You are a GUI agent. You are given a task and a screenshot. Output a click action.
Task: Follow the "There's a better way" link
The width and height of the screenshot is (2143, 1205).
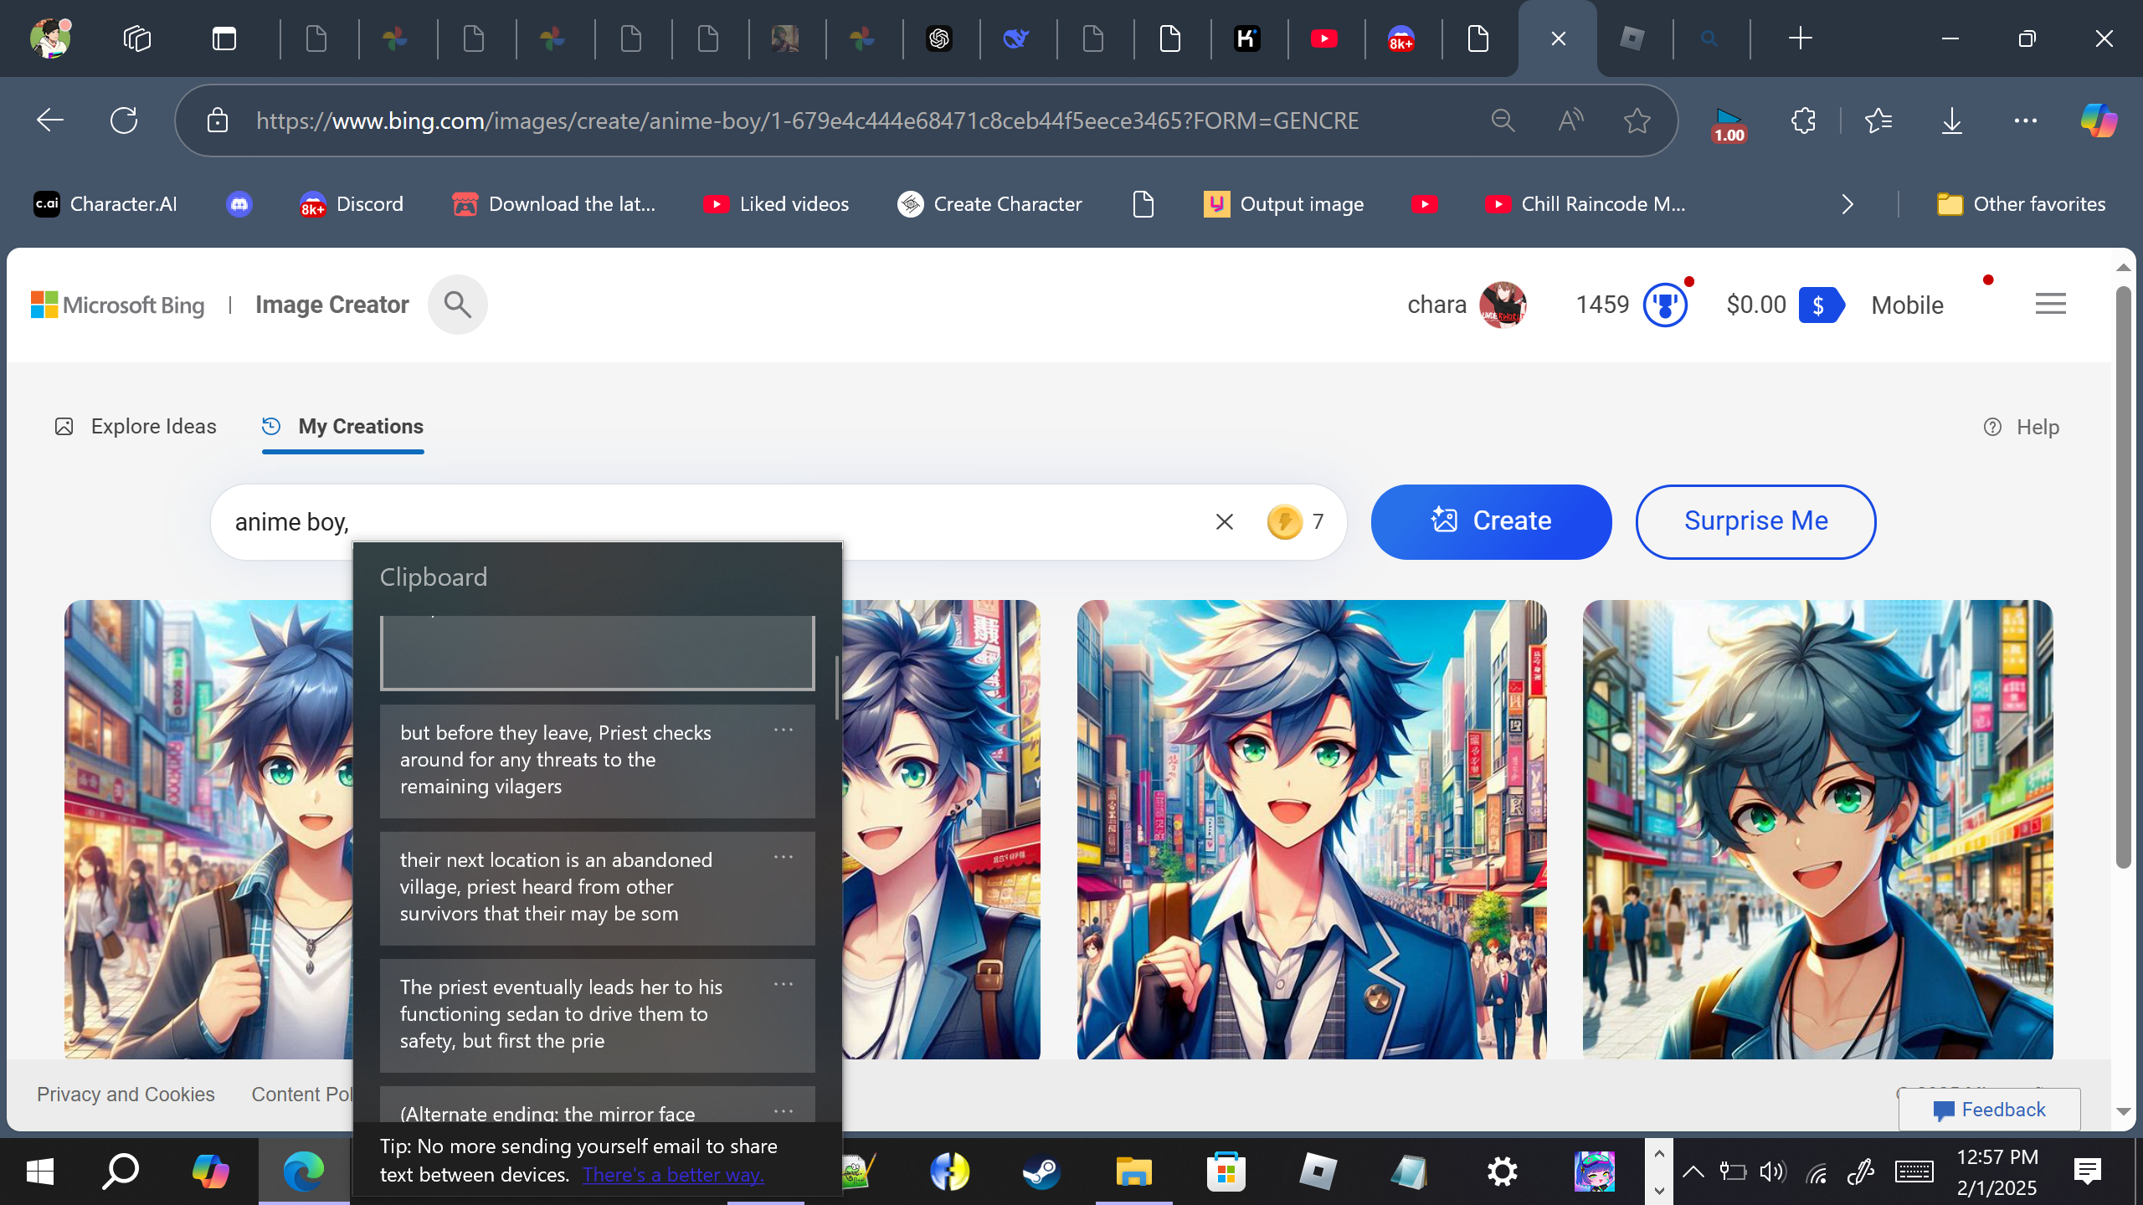[x=673, y=1175]
